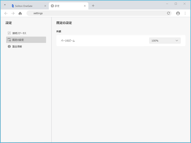Click the 製品情報 info icon
191x143 pixels.
[x=9, y=47]
